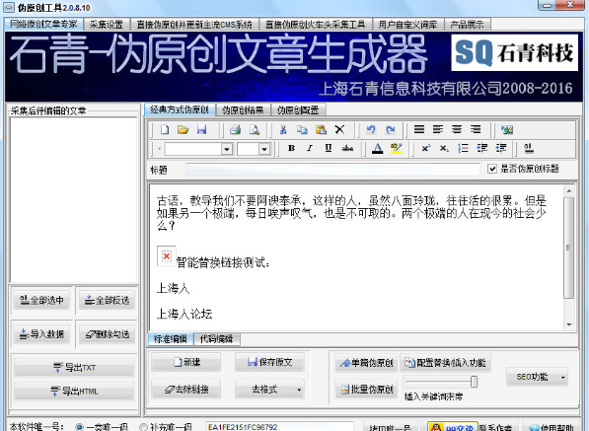This screenshot has height=431, width=589.
Task: Delete selection with the X toolbar icon
Action: click(x=339, y=130)
